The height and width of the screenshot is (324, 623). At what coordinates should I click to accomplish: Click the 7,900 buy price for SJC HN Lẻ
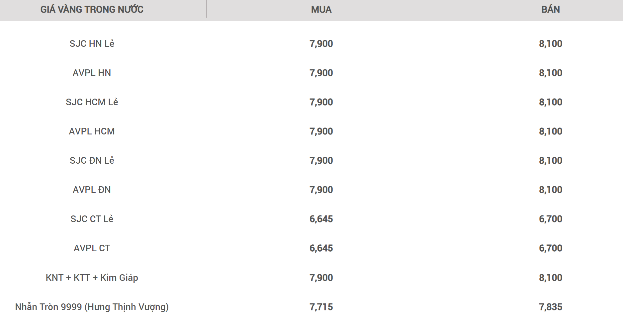tap(321, 43)
